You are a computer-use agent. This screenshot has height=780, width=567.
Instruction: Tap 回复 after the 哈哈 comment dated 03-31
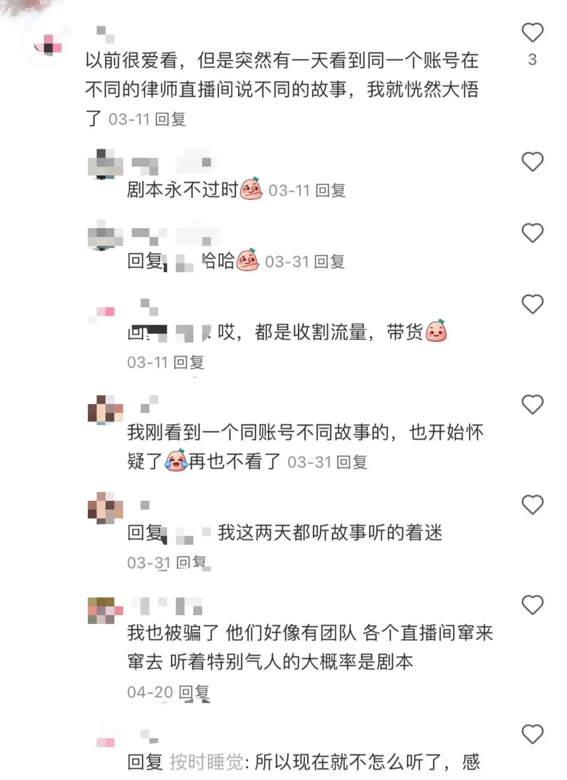pos(329,261)
